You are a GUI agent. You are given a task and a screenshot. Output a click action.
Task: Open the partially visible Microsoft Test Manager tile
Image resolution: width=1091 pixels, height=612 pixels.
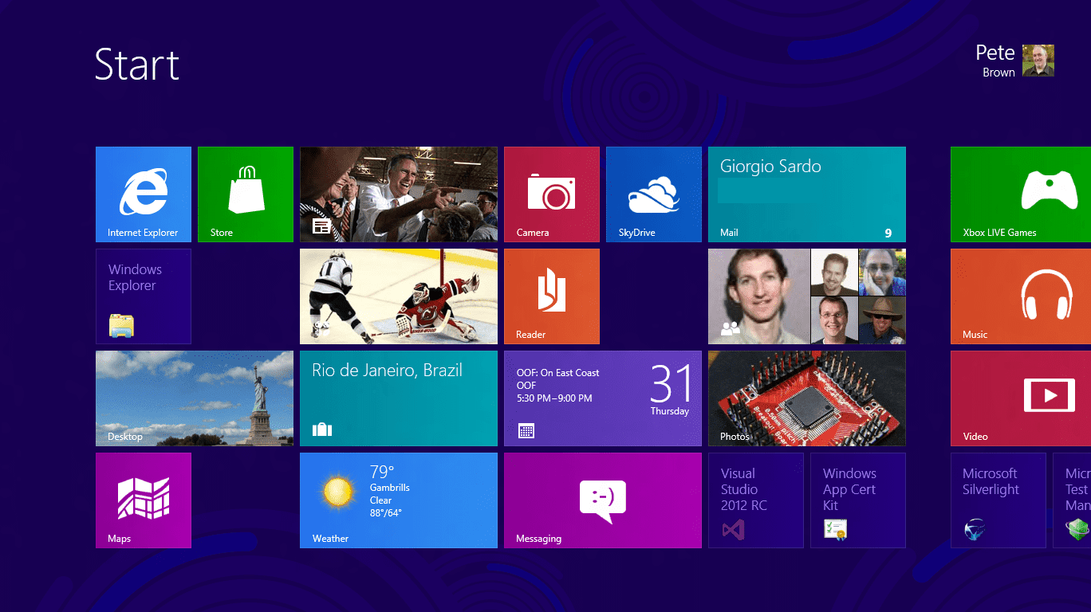click(1072, 500)
